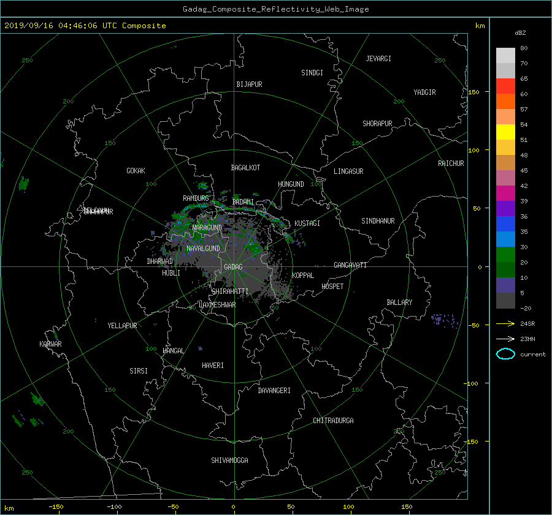Click the GADAG radar center label
This screenshot has height=515, width=552.
click(x=234, y=267)
